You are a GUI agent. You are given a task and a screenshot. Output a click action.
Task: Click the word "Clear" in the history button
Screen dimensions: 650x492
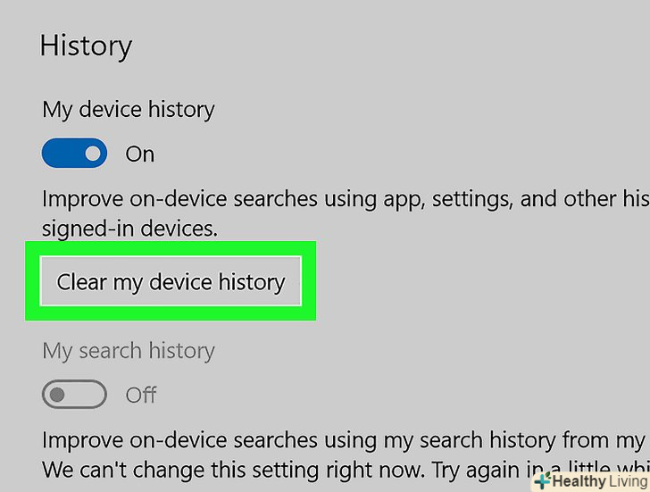81,282
